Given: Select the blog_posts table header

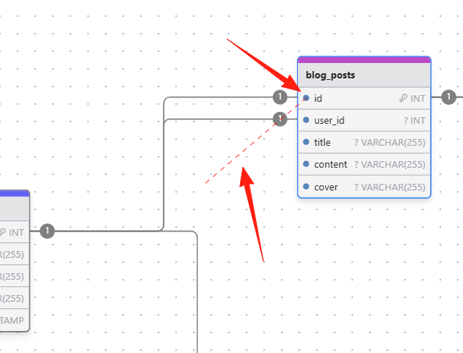Looking at the screenshot, I should click(364, 75).
